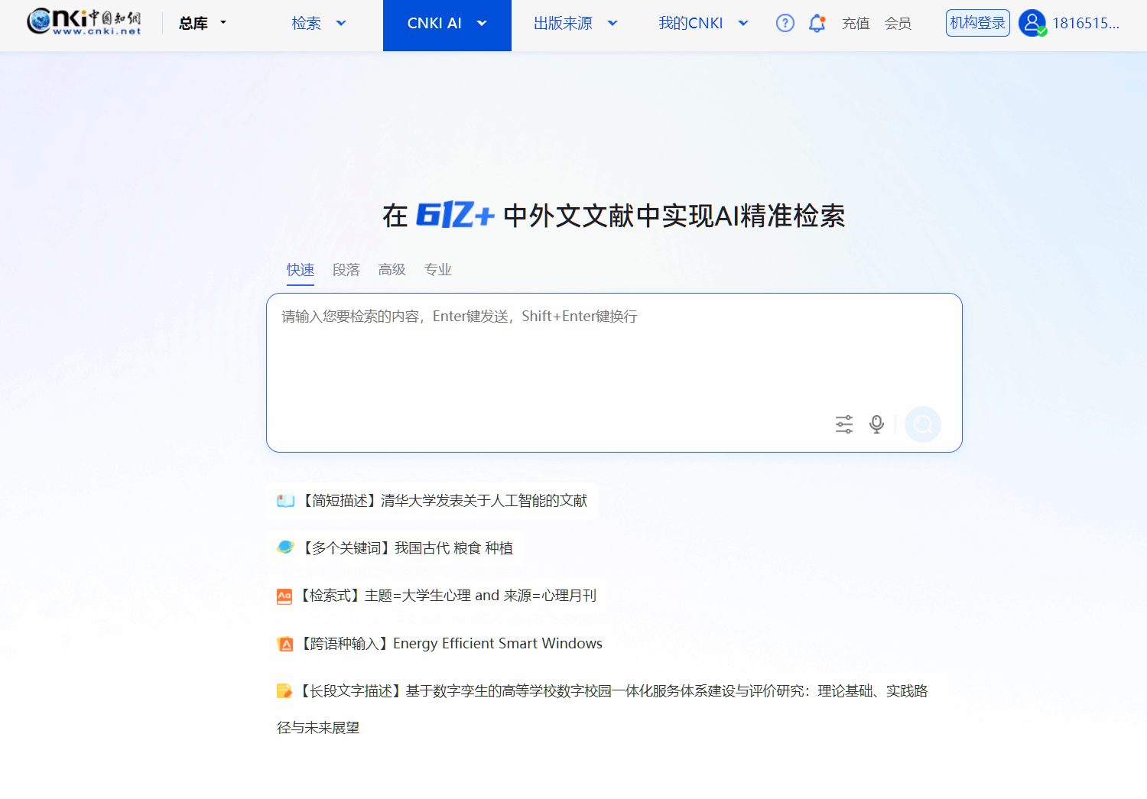Open the help question mark icon

pyautogui.click(x=785, y=23)
